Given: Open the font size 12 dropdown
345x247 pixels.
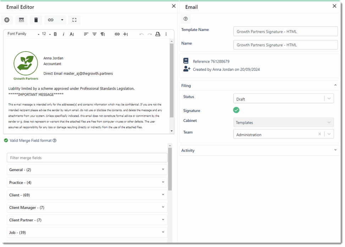Looking at the screenshot, I should (46, 34).
